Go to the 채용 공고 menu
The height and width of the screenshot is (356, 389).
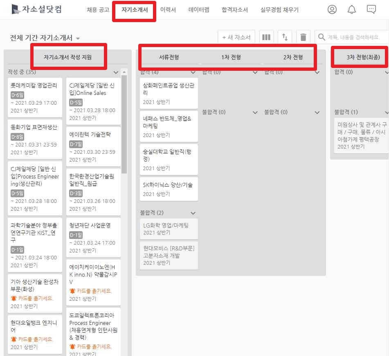[x=98, y=10]
